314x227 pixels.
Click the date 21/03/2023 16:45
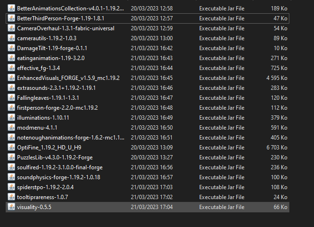[x=152, y=78]
